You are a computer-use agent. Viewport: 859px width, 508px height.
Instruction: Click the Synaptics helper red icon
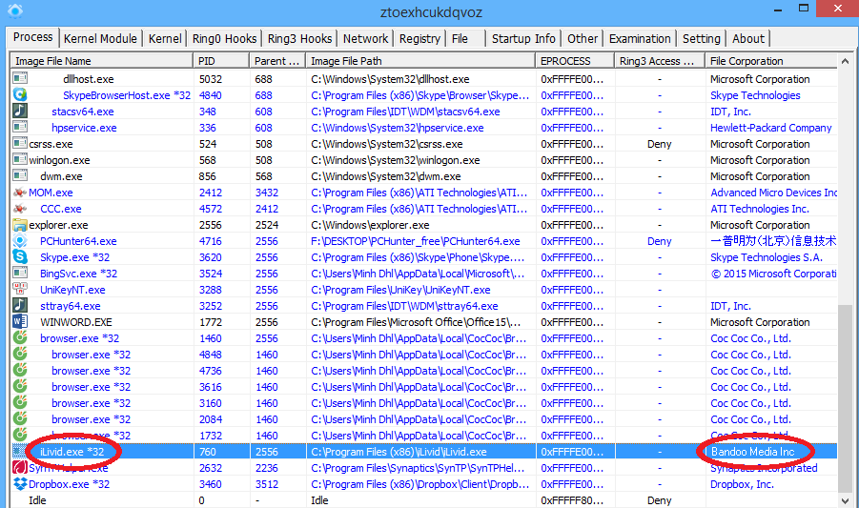click(x=20, y=467)
